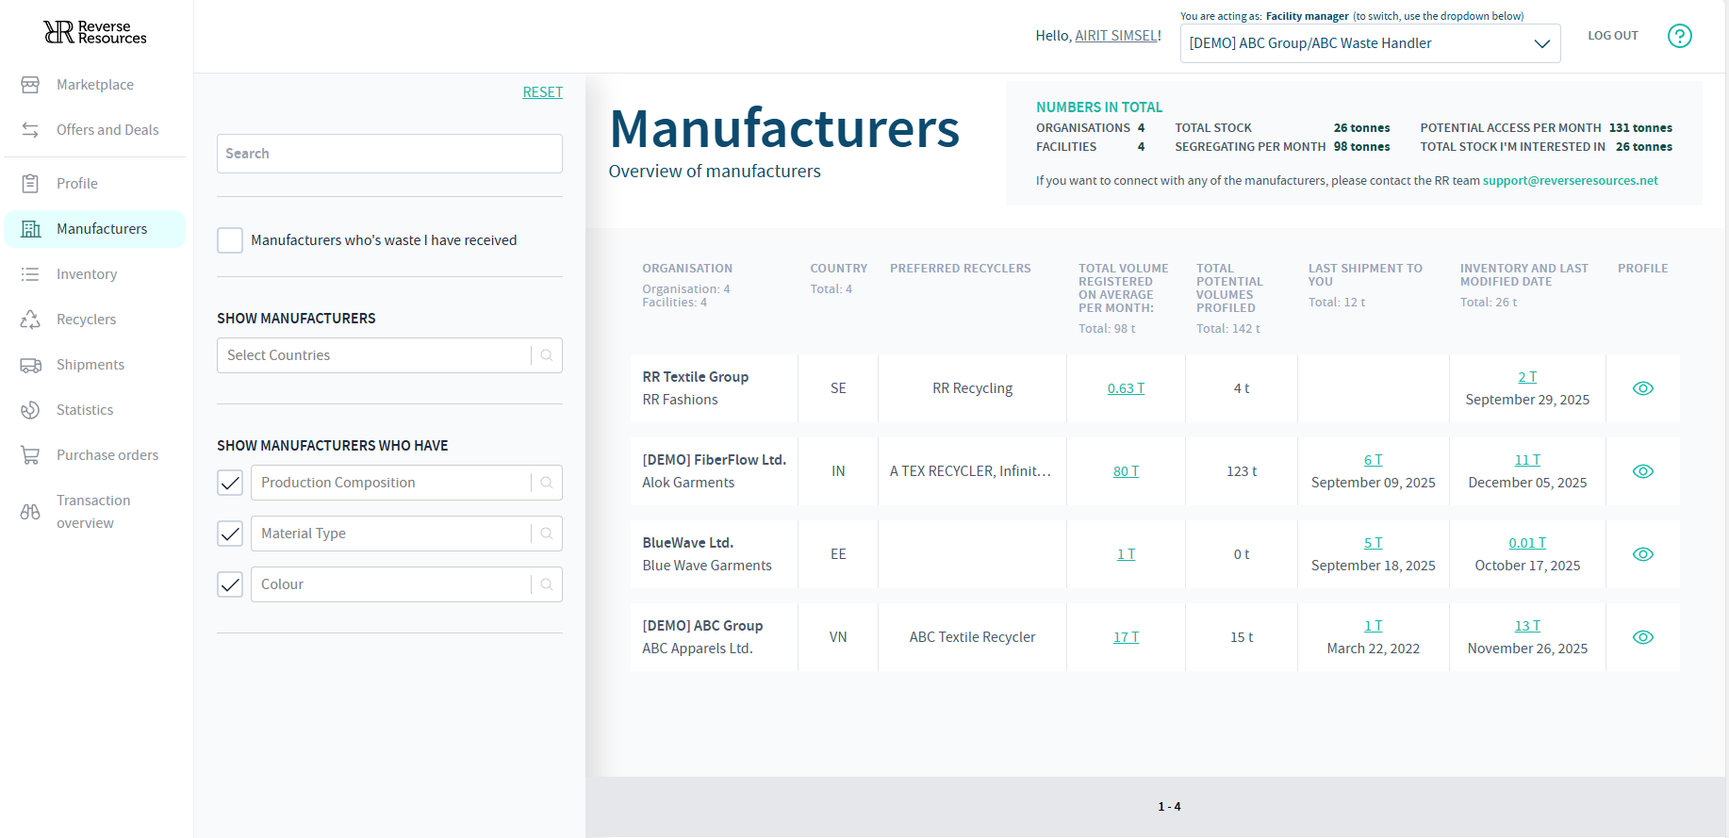This screenshot has width=1729, height=838.
Task: Open 17 T volume for ABC Group
Action: click(x=1126, y=637)
